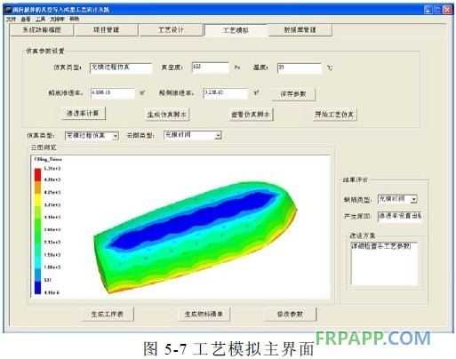The height and width of the screenshot is (359, 456).
Task: Click the 查看仿真脚本 button
Action: click(x=251, y=115)
